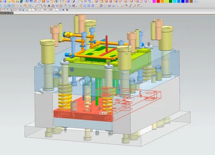Apply the red color swatch
Viewport: 215px width, 155px height.
(x=158, y=1)
